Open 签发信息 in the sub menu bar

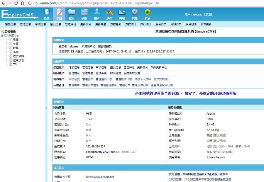pos(55,24)
